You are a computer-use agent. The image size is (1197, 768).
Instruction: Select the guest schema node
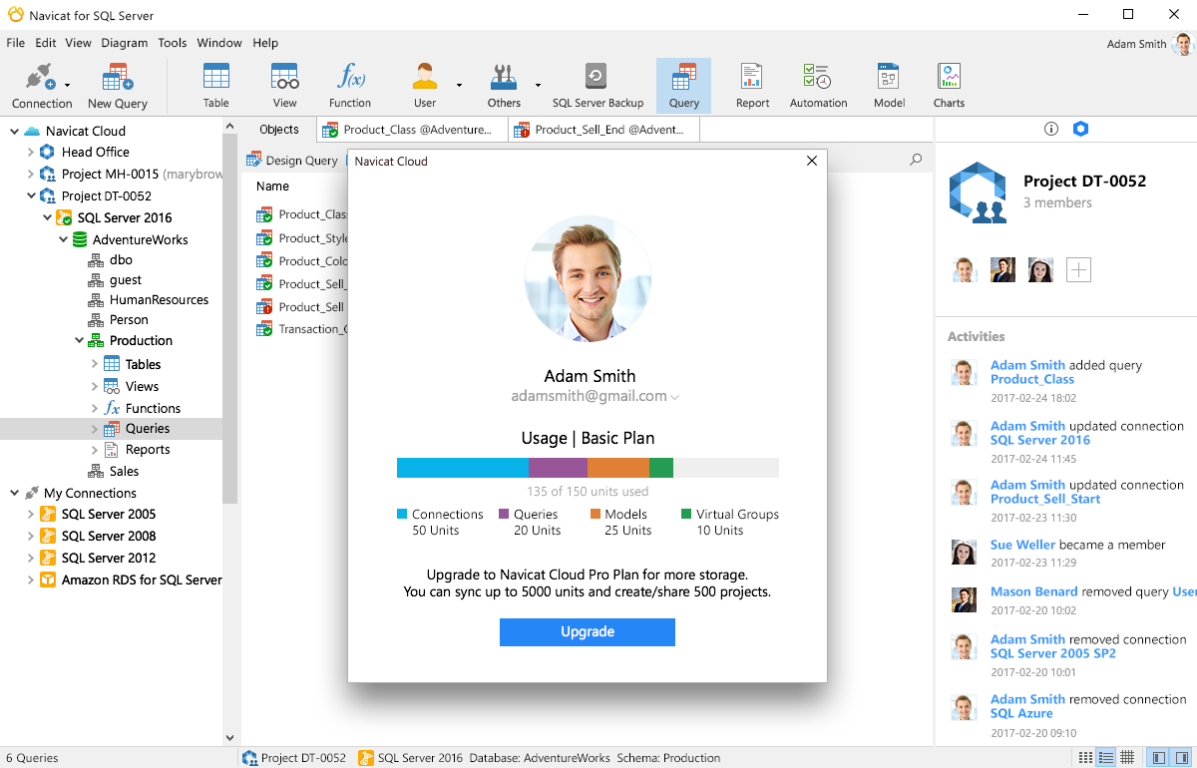tap(126, 279)
